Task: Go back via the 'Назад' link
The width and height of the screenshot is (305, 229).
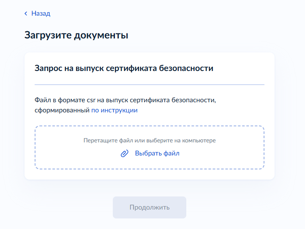Action: tap(41, 14)
